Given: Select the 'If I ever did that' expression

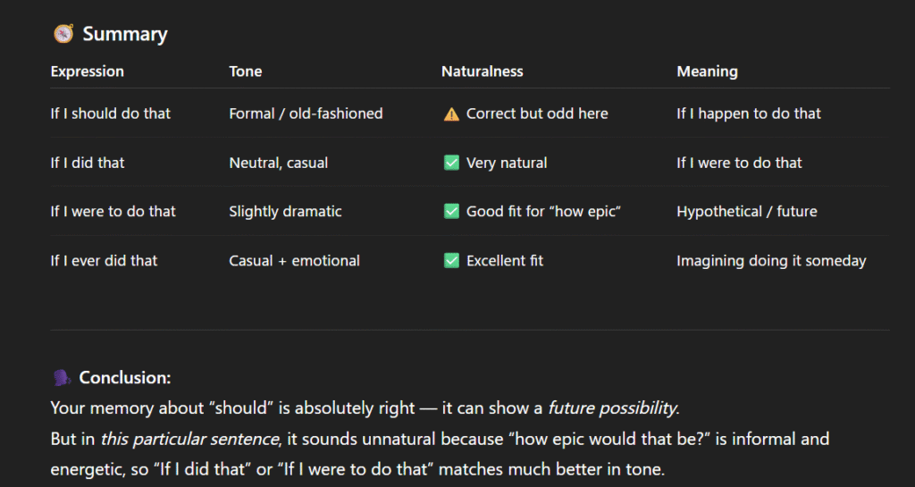Looking at the screenshot, I should 105,261.
